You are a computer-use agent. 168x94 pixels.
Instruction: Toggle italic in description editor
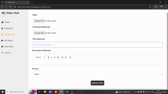[x=52, y=57]
